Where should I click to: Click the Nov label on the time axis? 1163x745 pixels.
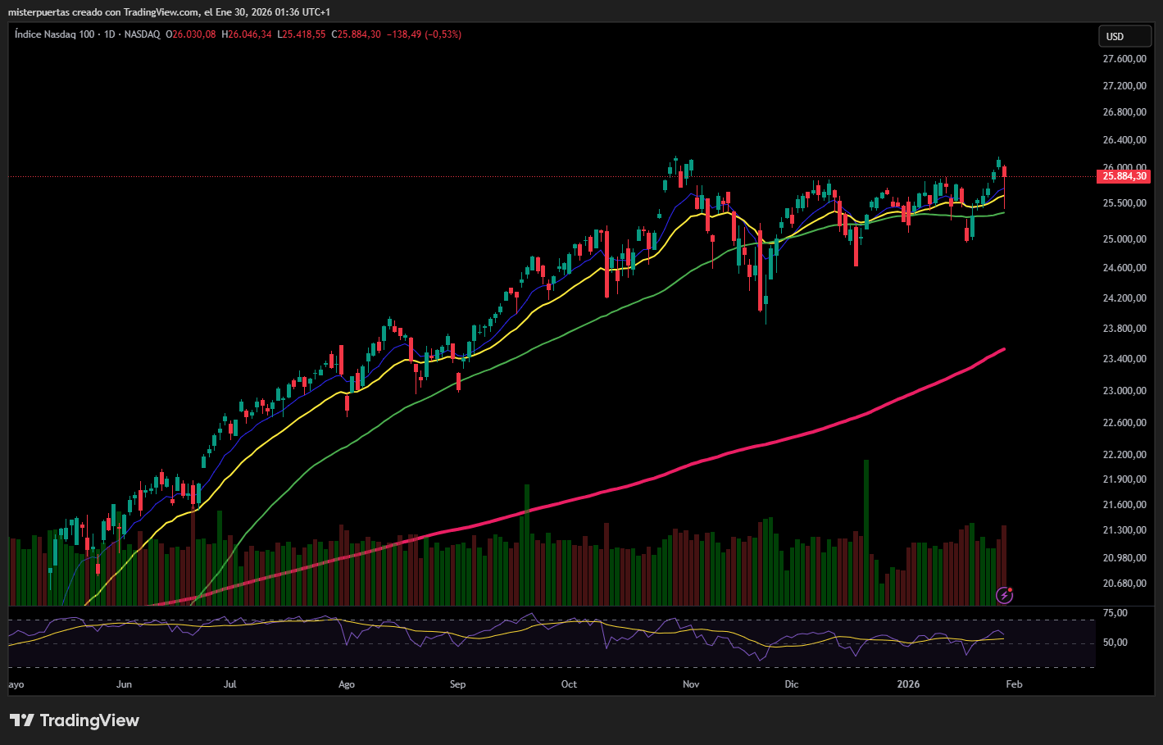point(691,684)
